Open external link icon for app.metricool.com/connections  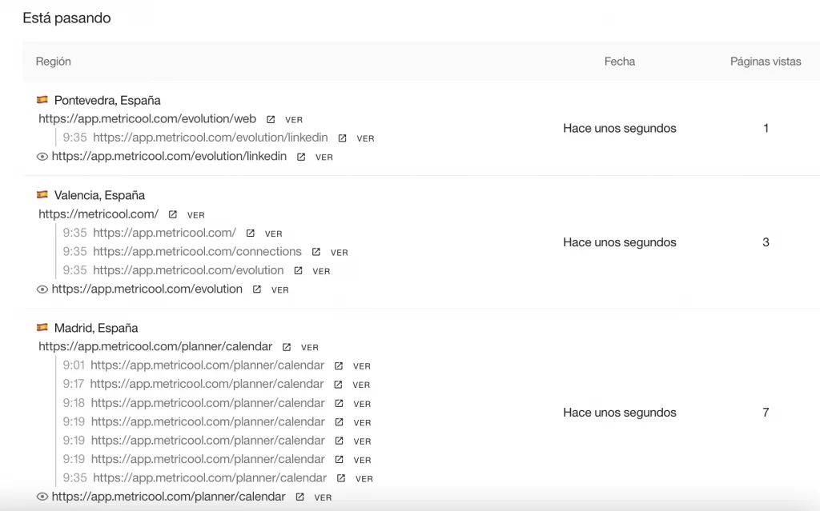[316, 252]
